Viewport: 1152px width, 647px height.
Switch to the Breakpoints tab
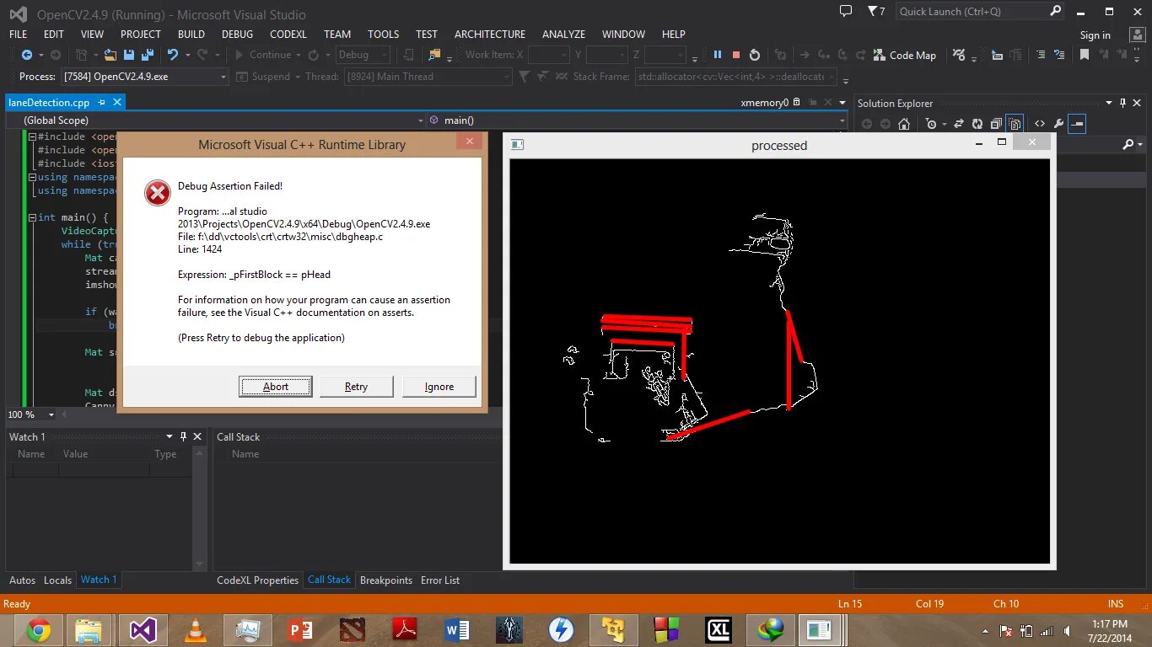386,580
